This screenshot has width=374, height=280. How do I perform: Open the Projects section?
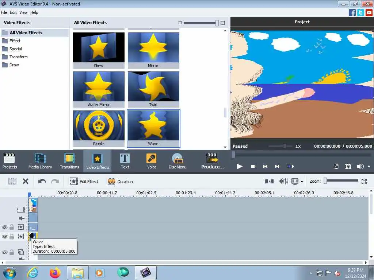(9, 161)
